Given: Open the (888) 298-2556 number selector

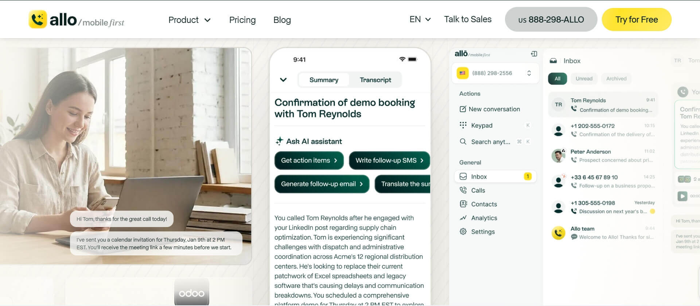Looking at the screenshot, I should point(495,73).
